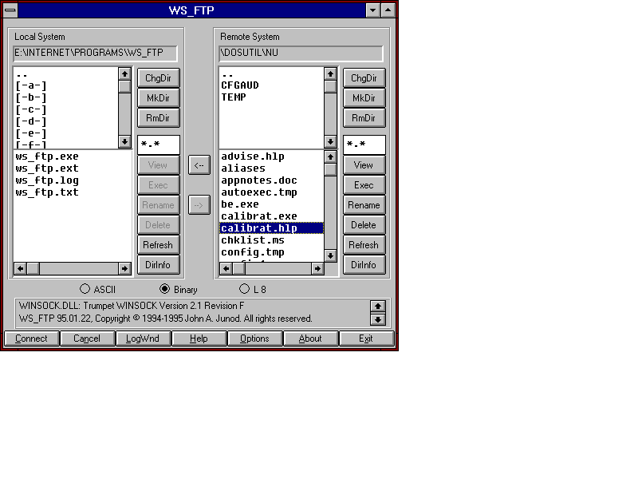Viewport: 638px width, 479px height.
Task: Click local directory list up arrow
Action: (124, 73)
